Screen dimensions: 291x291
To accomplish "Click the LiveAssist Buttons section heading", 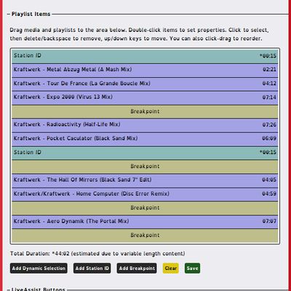I will pos(39,289).
